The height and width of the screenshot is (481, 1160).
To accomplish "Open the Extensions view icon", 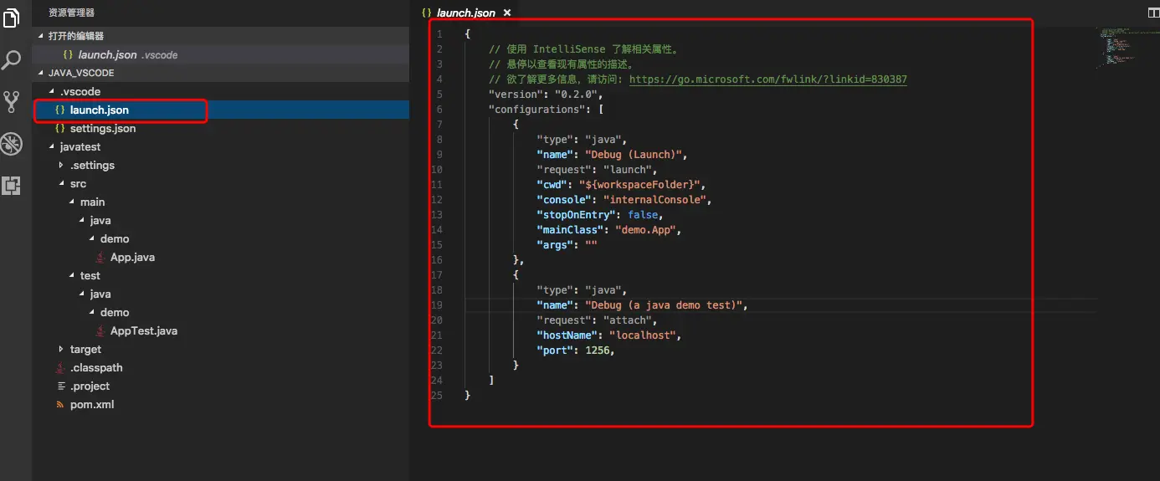I will coord(11,186).
